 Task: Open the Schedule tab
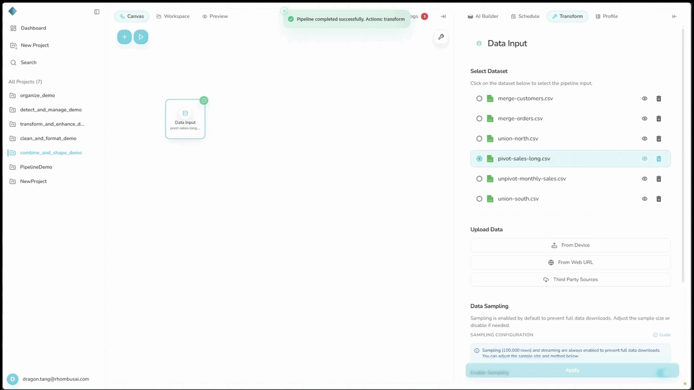[525, 16]
